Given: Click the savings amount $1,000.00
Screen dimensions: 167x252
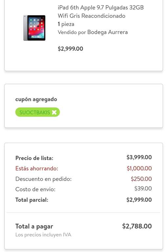Looking at the screenshot, I should pyautogui.click(x=139, y=168).
